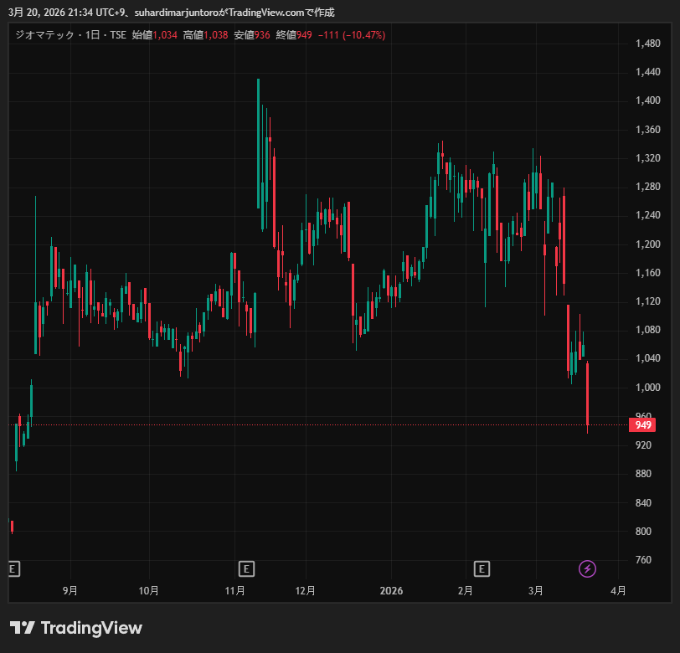Click the symbol title ジオマテック・1日・TSE
The height and width of the screenshot is (653, 680).
70,35
